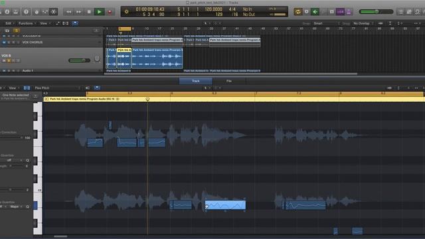Toggle Show Flex button in editor

tap(27, 88)
